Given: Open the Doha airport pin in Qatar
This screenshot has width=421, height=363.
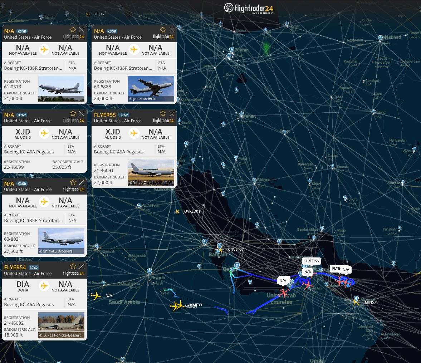Looking at the screenshot, I should click(x=237, y=265).
